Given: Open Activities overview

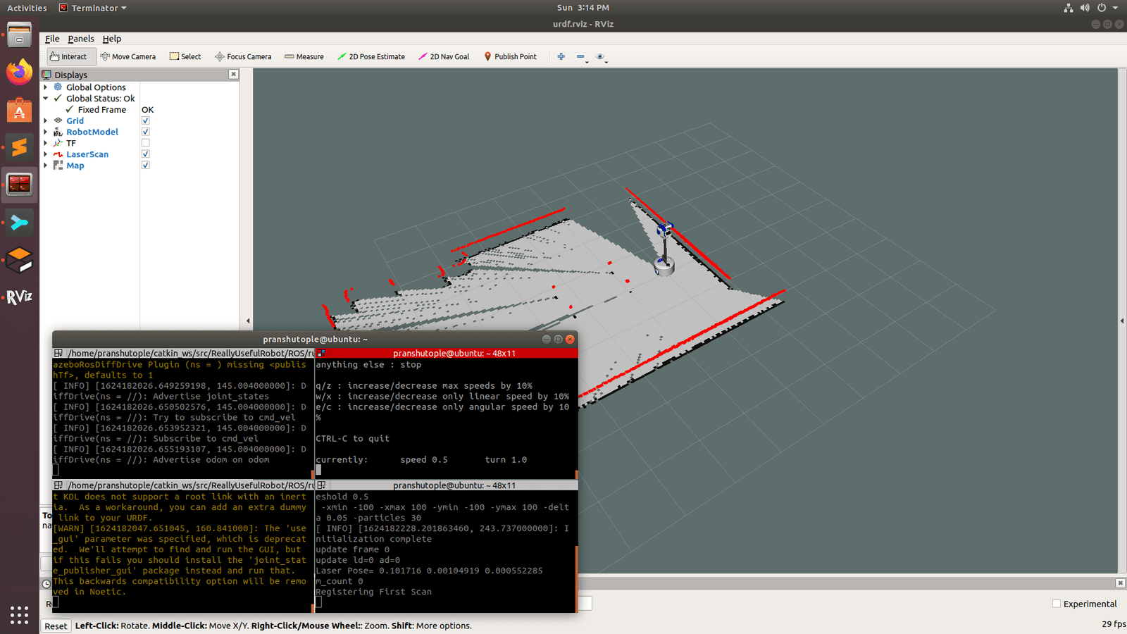Looking at the screenshot, I should (27, 8).
